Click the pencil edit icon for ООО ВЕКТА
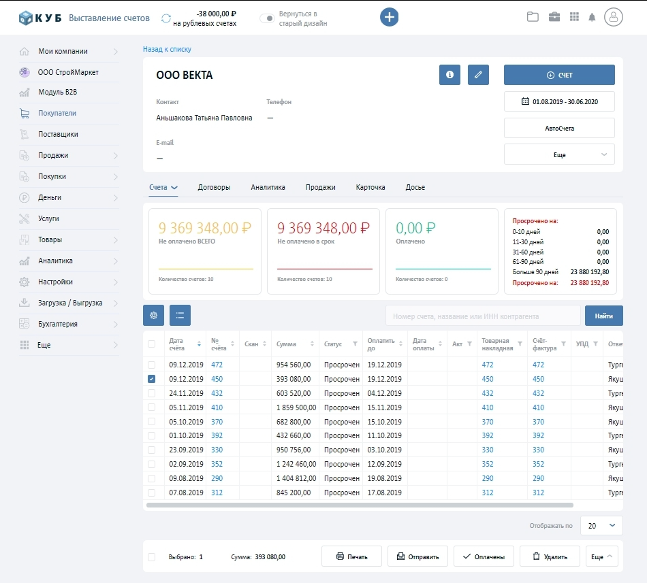The image size is (647, 583). (x=478, y=75)
